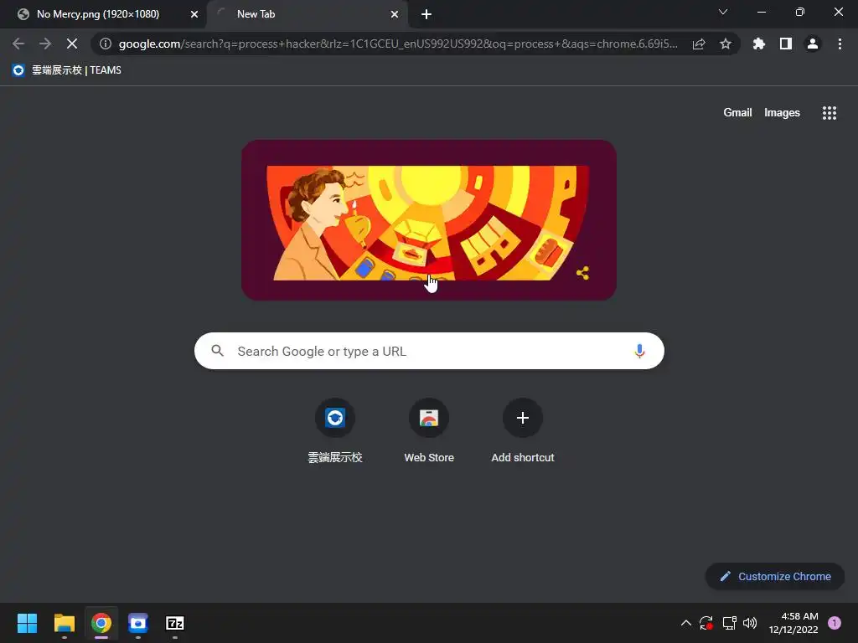858x643 pixels.
Task: Click the browser forward arrow
Action: (45, 44)
